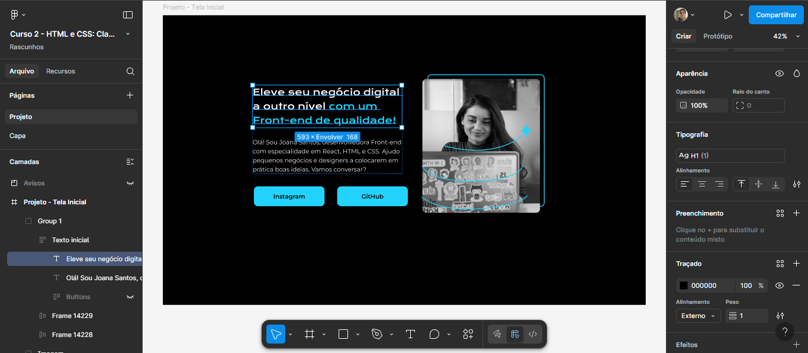This screenshot has height=353, width=808.
Task: Open the Actions components tool
Action: pos(468,334)
